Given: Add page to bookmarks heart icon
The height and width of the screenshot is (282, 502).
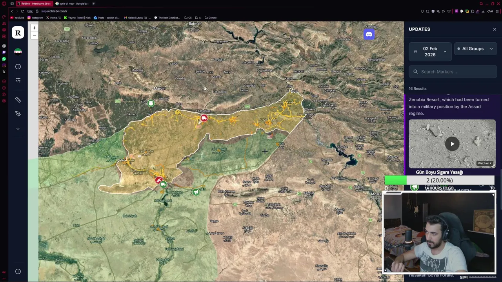Looking at the screenshot, I should 449,11.
